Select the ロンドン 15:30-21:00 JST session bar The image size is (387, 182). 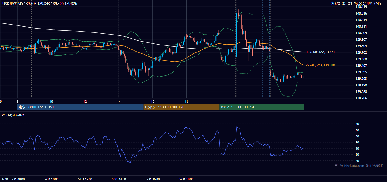click(181, 107)
